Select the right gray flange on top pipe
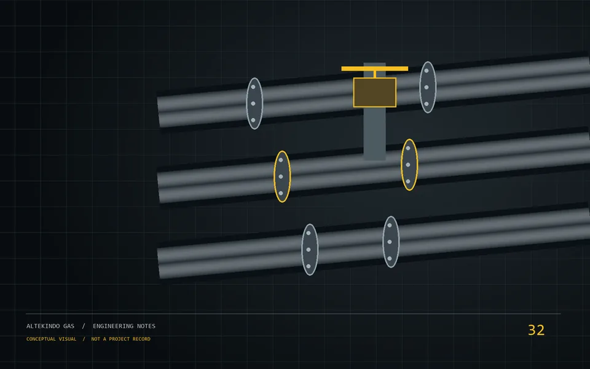The height and width of the screenshot is (369, 590). tap(428, 87)
